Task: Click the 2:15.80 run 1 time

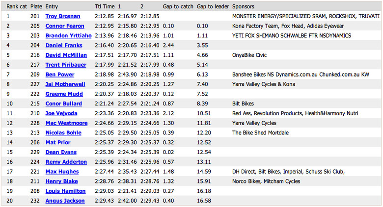Action: pyautogui.click(x=127, y=26)
